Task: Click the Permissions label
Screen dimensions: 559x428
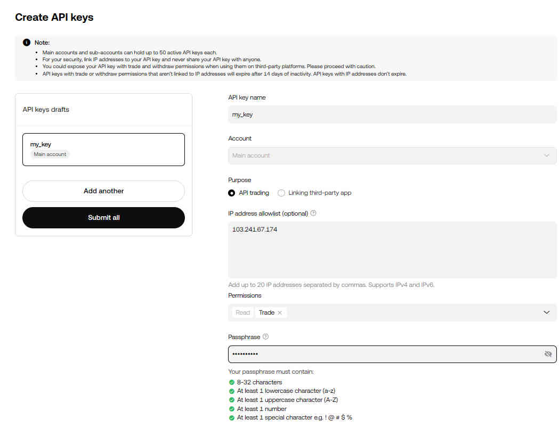Action: point(245,295)
